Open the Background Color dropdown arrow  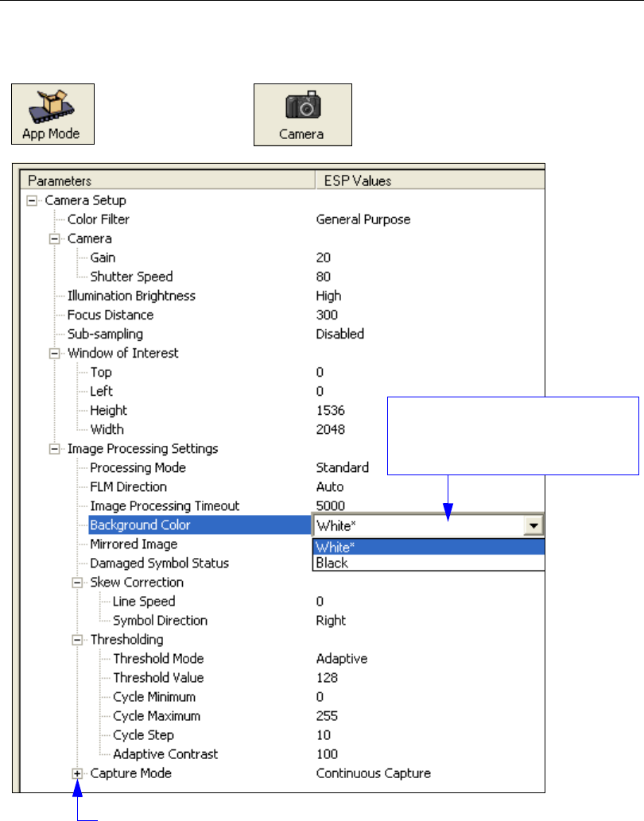click(533, 525)
